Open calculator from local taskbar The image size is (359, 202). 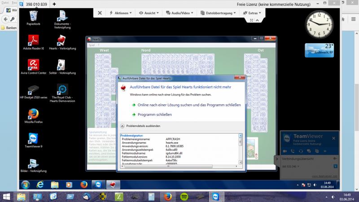tap(151, 197)
